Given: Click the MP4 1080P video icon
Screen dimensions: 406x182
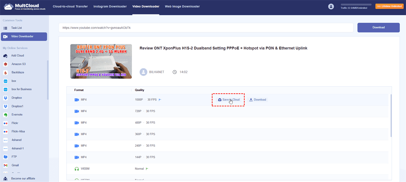Looking at the screenshot, I should click(x=76, y=100).
